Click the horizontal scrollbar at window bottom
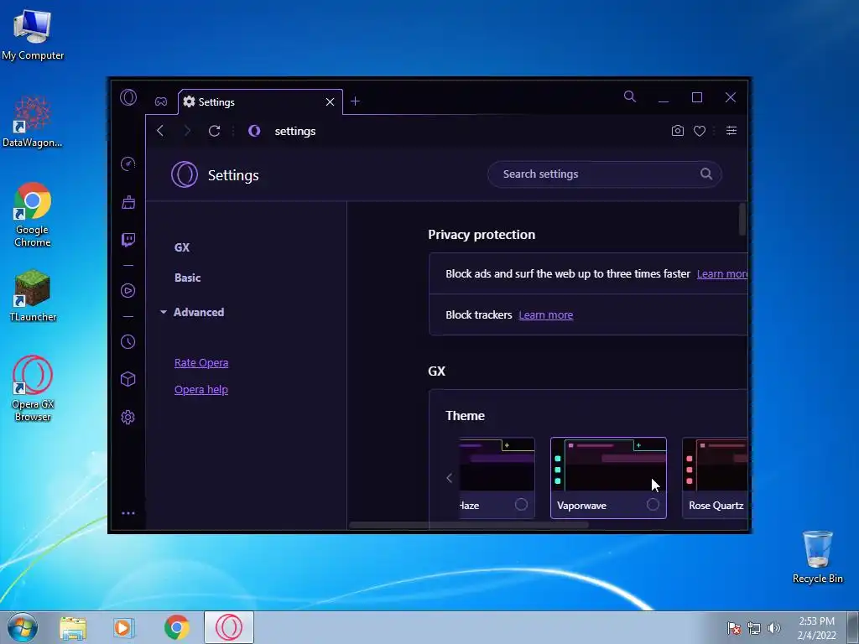The height and width of the screenshot is (644, 859). (x=469, y=525)
